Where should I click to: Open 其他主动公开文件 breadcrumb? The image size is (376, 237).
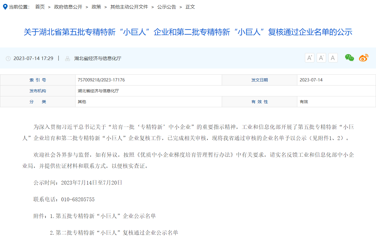coord(129,7)
